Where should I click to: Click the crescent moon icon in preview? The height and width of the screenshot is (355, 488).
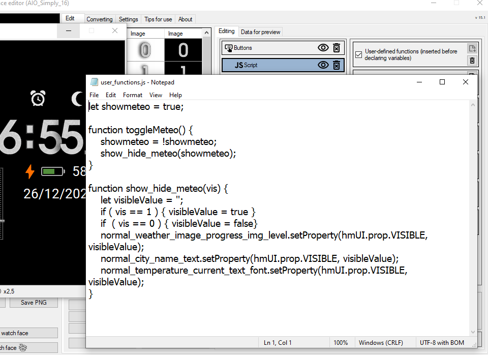78,99
